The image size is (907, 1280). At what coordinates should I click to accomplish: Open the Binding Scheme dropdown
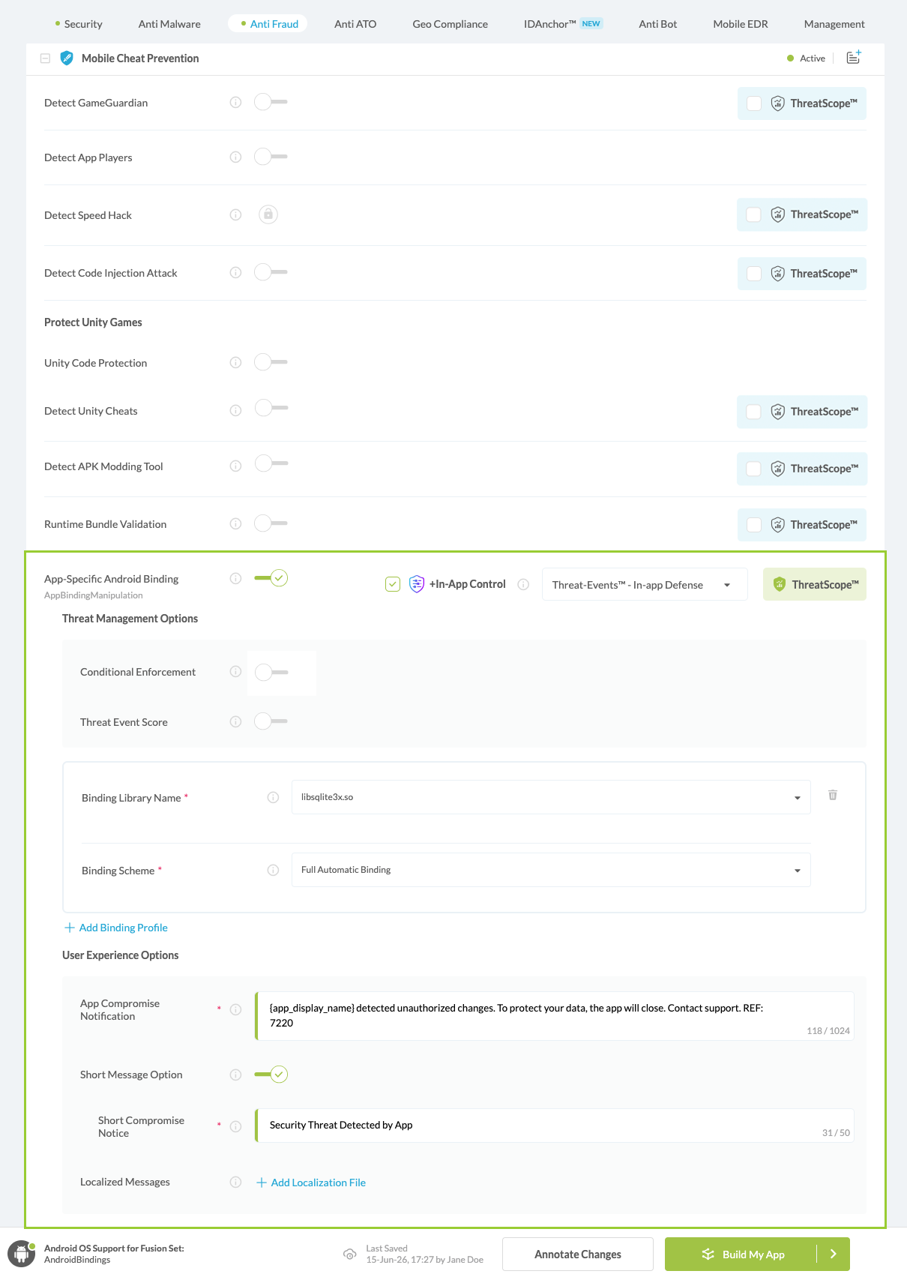551,870
